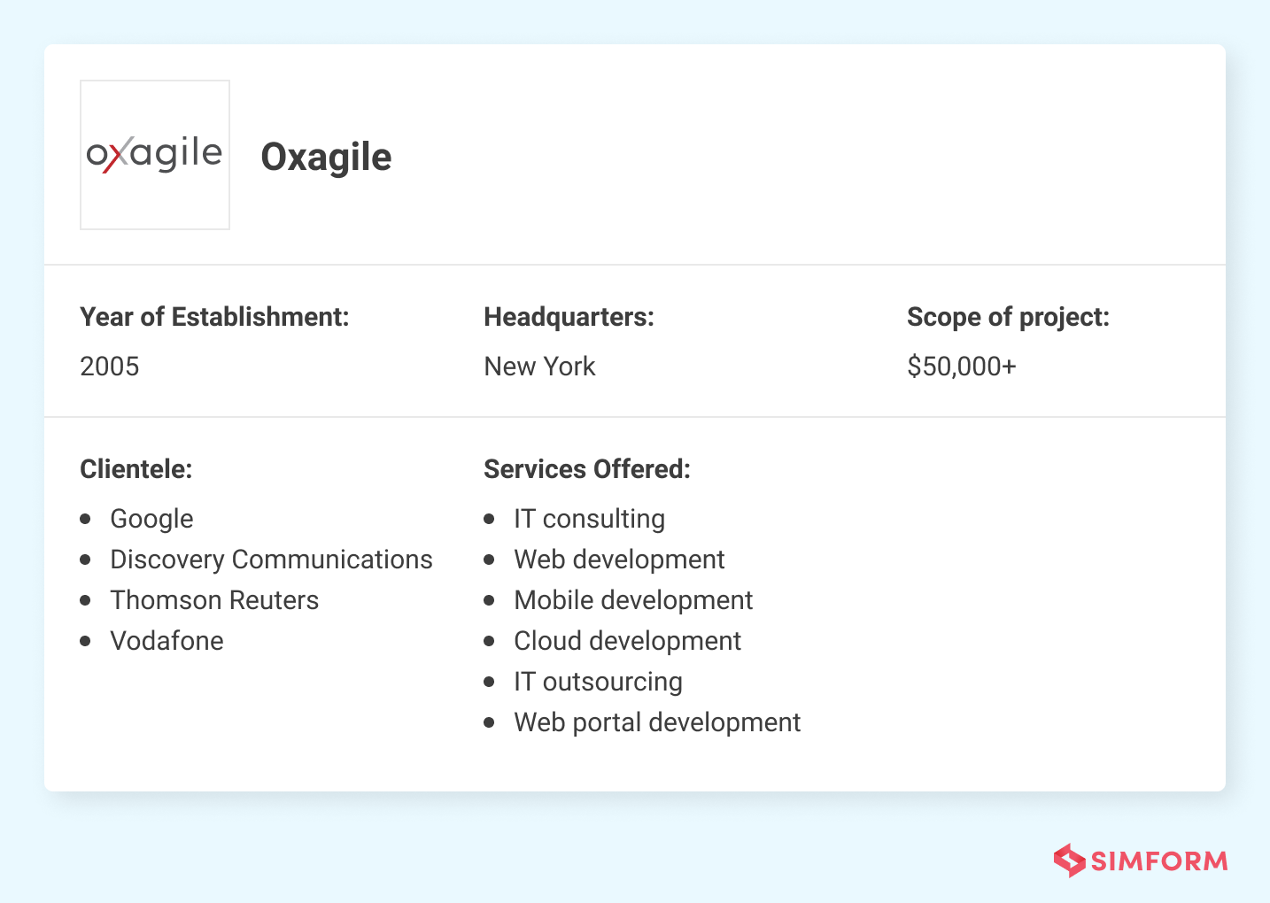Select the year value 2005
Screen dimensions: 1270x903
coord(110,367)
